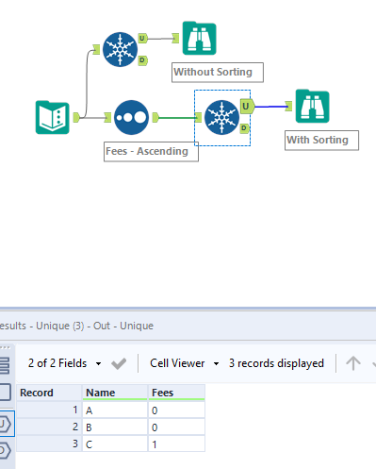
Task: Select Fees cell in record 2
Action: click(x=176, y=427)
